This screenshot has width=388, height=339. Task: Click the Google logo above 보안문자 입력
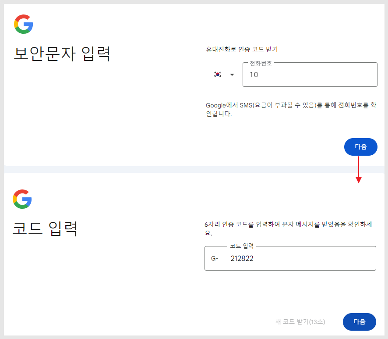click(24, 24)
